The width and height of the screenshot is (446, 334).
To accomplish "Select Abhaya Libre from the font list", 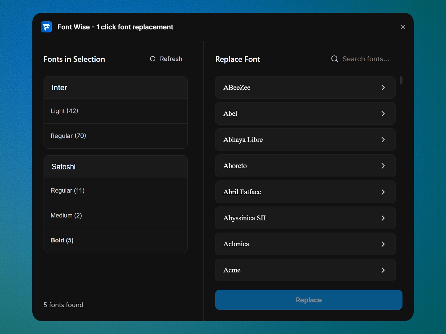I will point(305,140).
